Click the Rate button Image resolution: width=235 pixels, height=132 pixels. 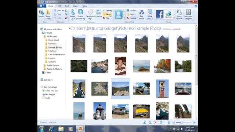107,14
